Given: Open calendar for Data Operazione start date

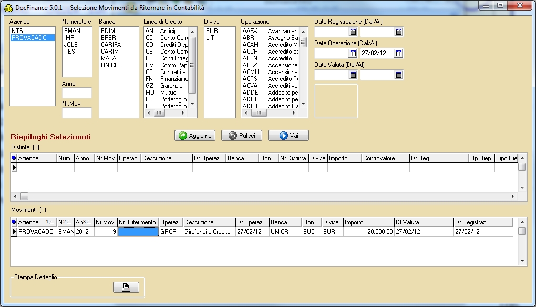Looking at the screenshot, I should (x=353, y=54).
